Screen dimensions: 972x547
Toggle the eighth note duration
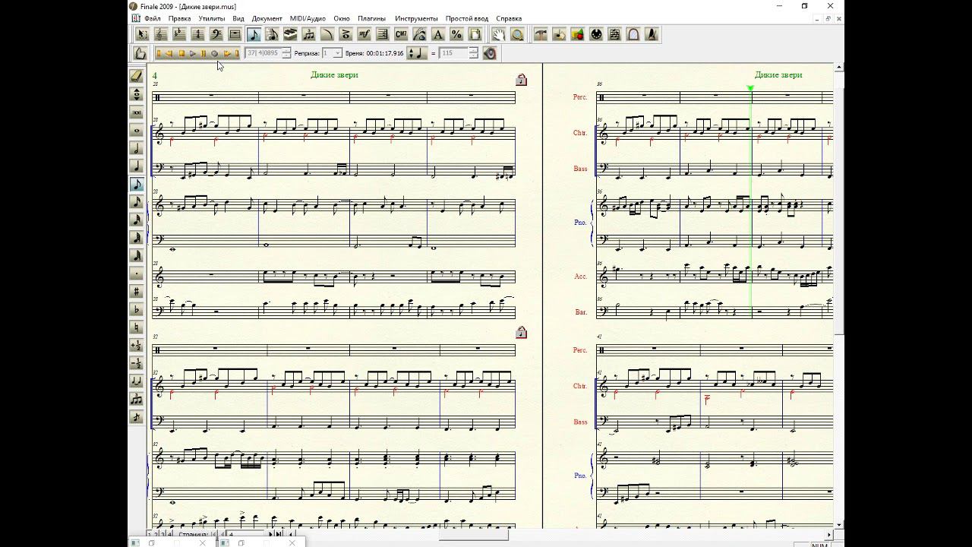click(x=137, y=185)
